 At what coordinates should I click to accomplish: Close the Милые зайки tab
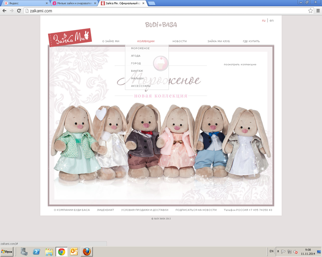pyautogui.click(x=95, y=3)
